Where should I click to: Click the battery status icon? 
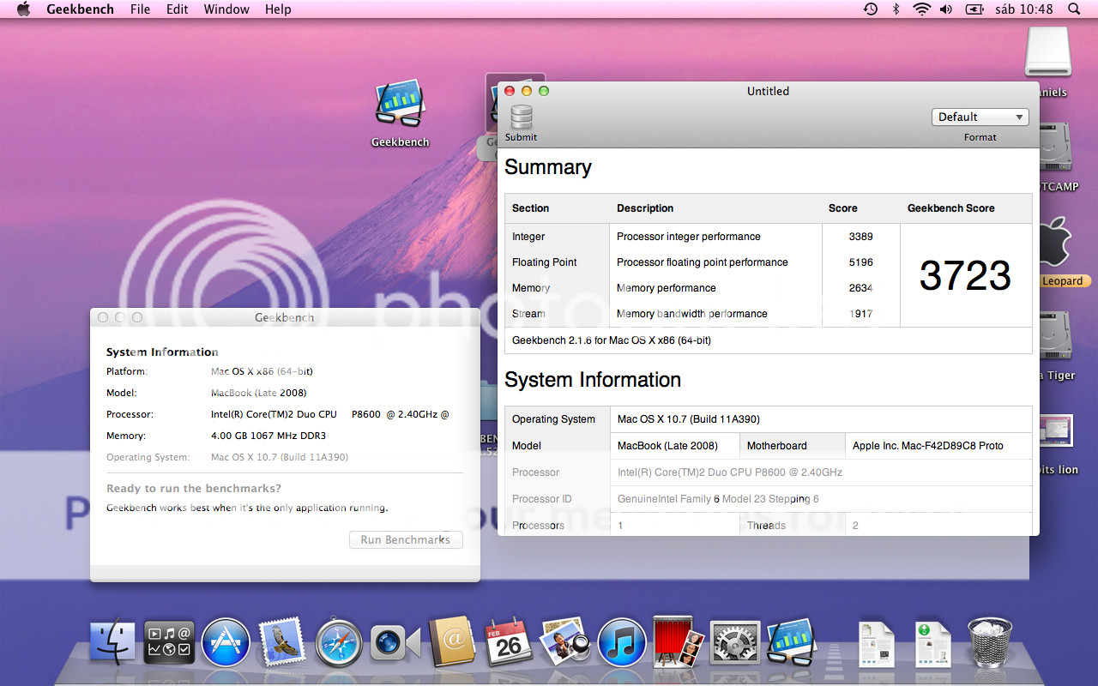(x=974, y=9)
